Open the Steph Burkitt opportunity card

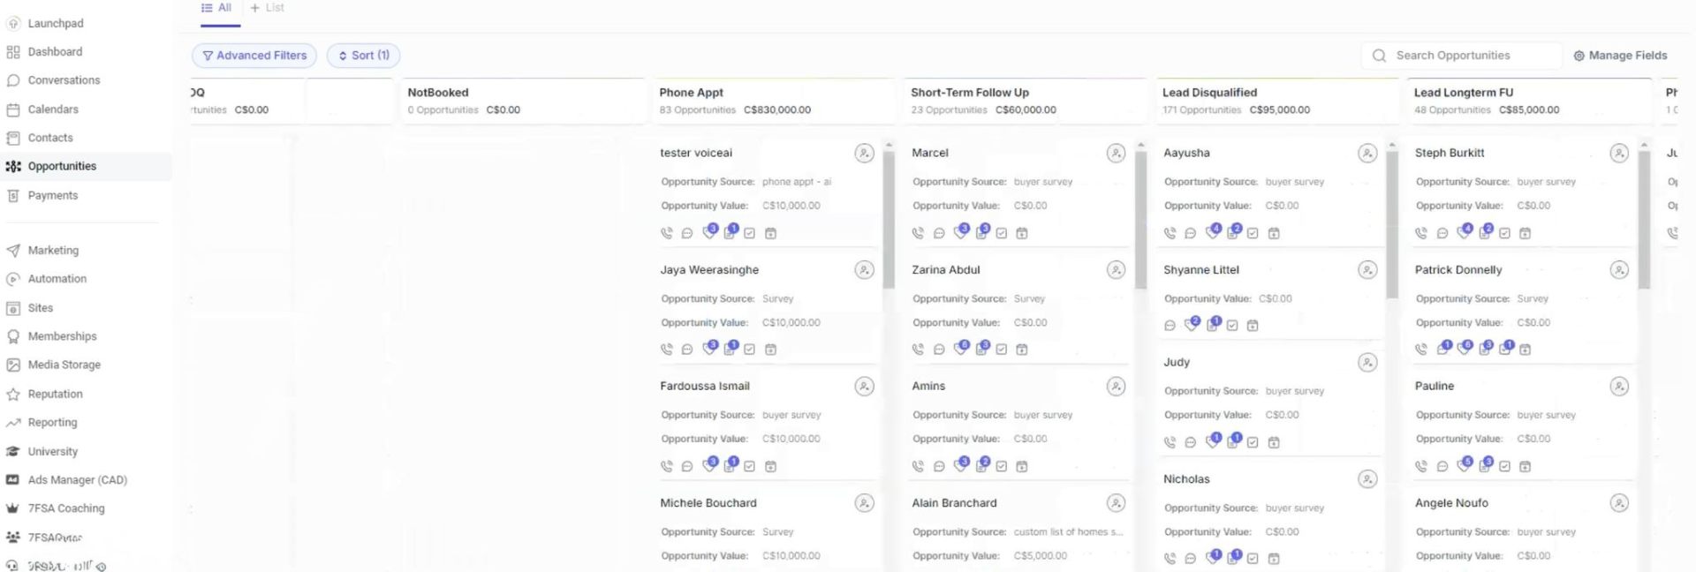click(1521, 192)
